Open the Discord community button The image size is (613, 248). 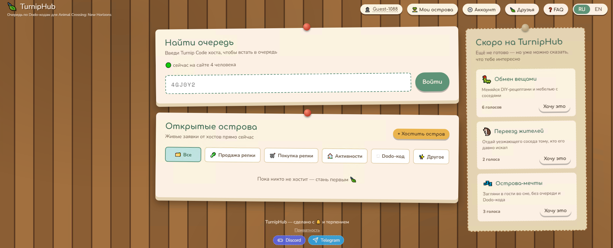(x=289, y=240)
